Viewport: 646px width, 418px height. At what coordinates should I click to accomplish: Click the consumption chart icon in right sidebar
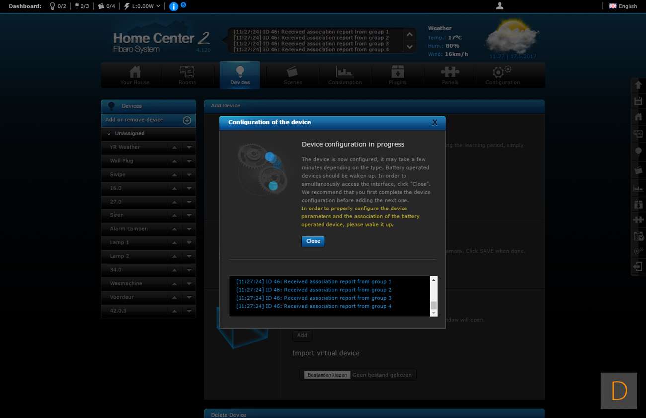tap(638, 188)
